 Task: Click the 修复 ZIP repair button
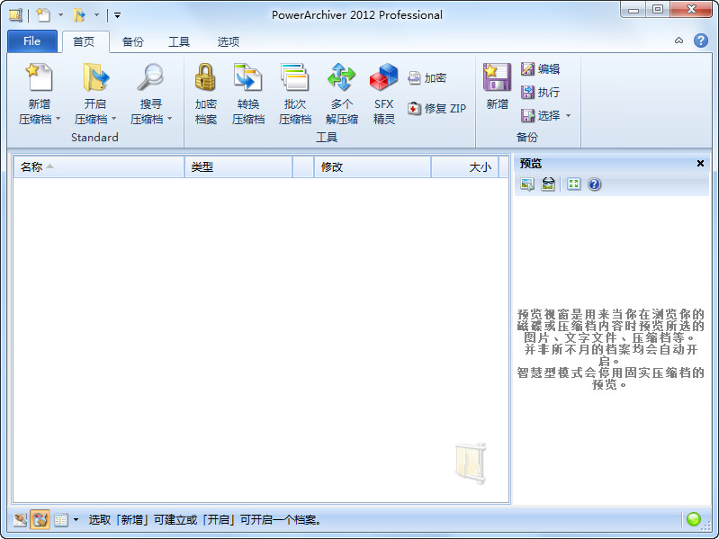pyautogui.click(x=437, y=109)
